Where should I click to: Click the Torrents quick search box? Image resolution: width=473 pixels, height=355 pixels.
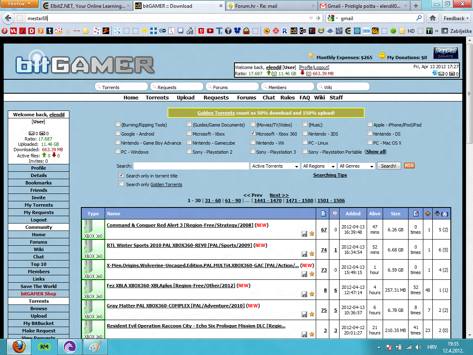pos(121,87)
